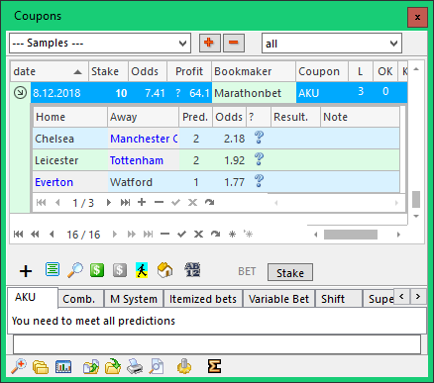Image resolution: width=434 pixels, height=383 pixels.
Task: Click the print preview page icon
Action: (x=157, y=366)
